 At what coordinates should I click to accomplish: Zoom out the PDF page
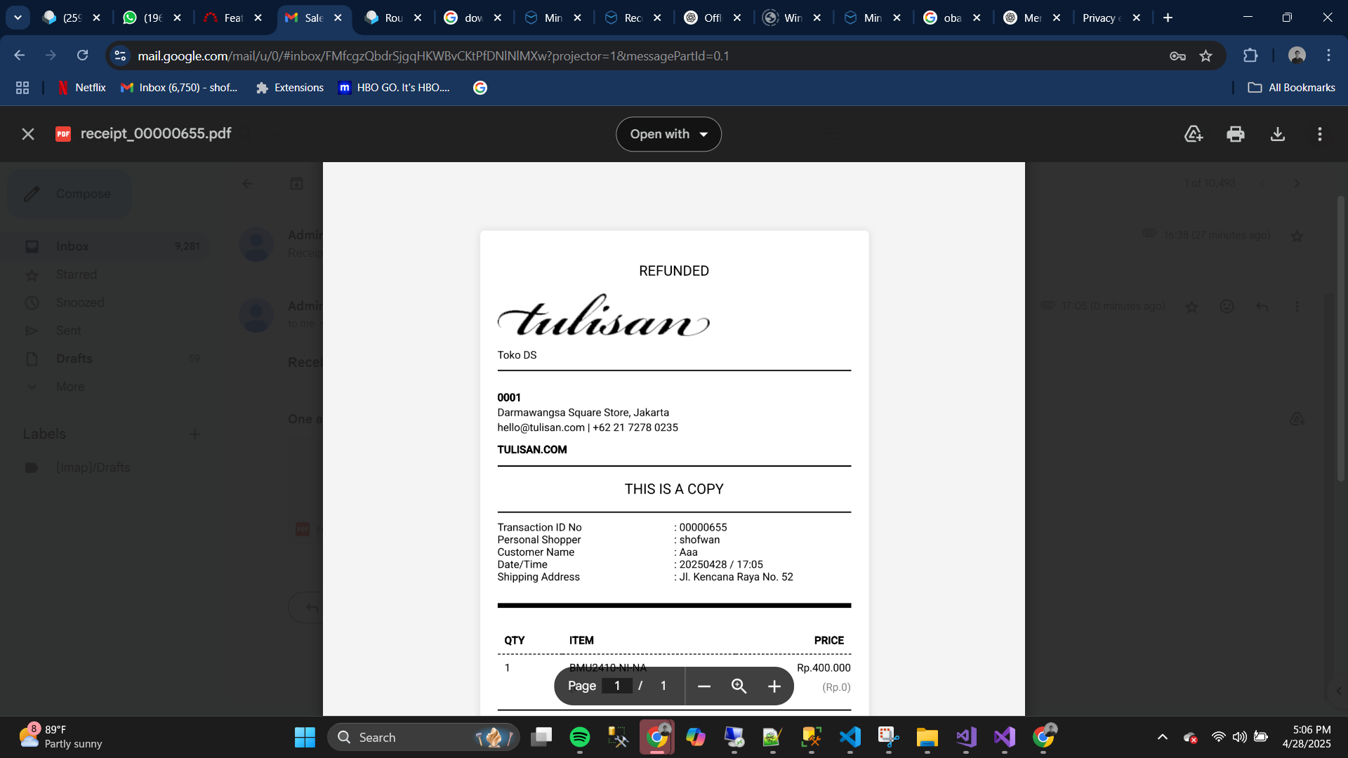coord(704,686)
